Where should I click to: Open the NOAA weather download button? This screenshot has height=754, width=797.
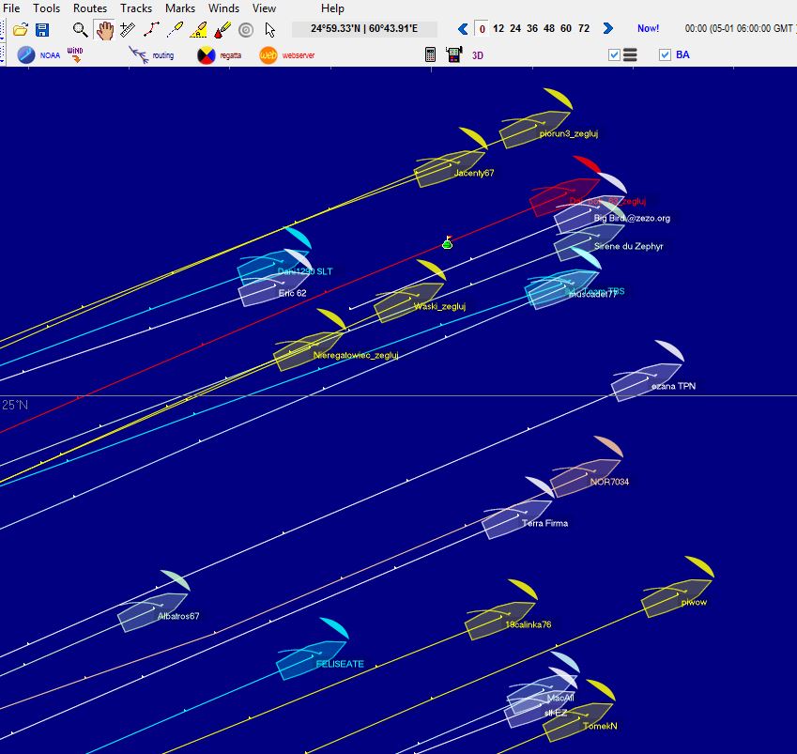pyautogui.click(x=38, y=55)
